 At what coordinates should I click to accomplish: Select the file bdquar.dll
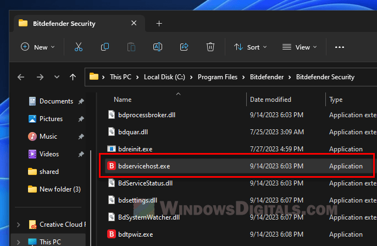tap(133, 132)
